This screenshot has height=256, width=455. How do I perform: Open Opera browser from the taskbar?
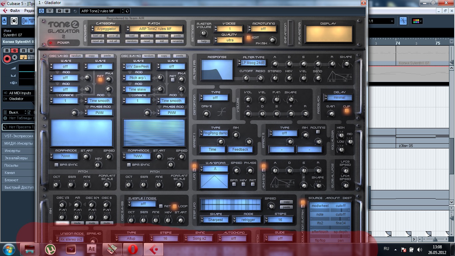pos(133,249)
